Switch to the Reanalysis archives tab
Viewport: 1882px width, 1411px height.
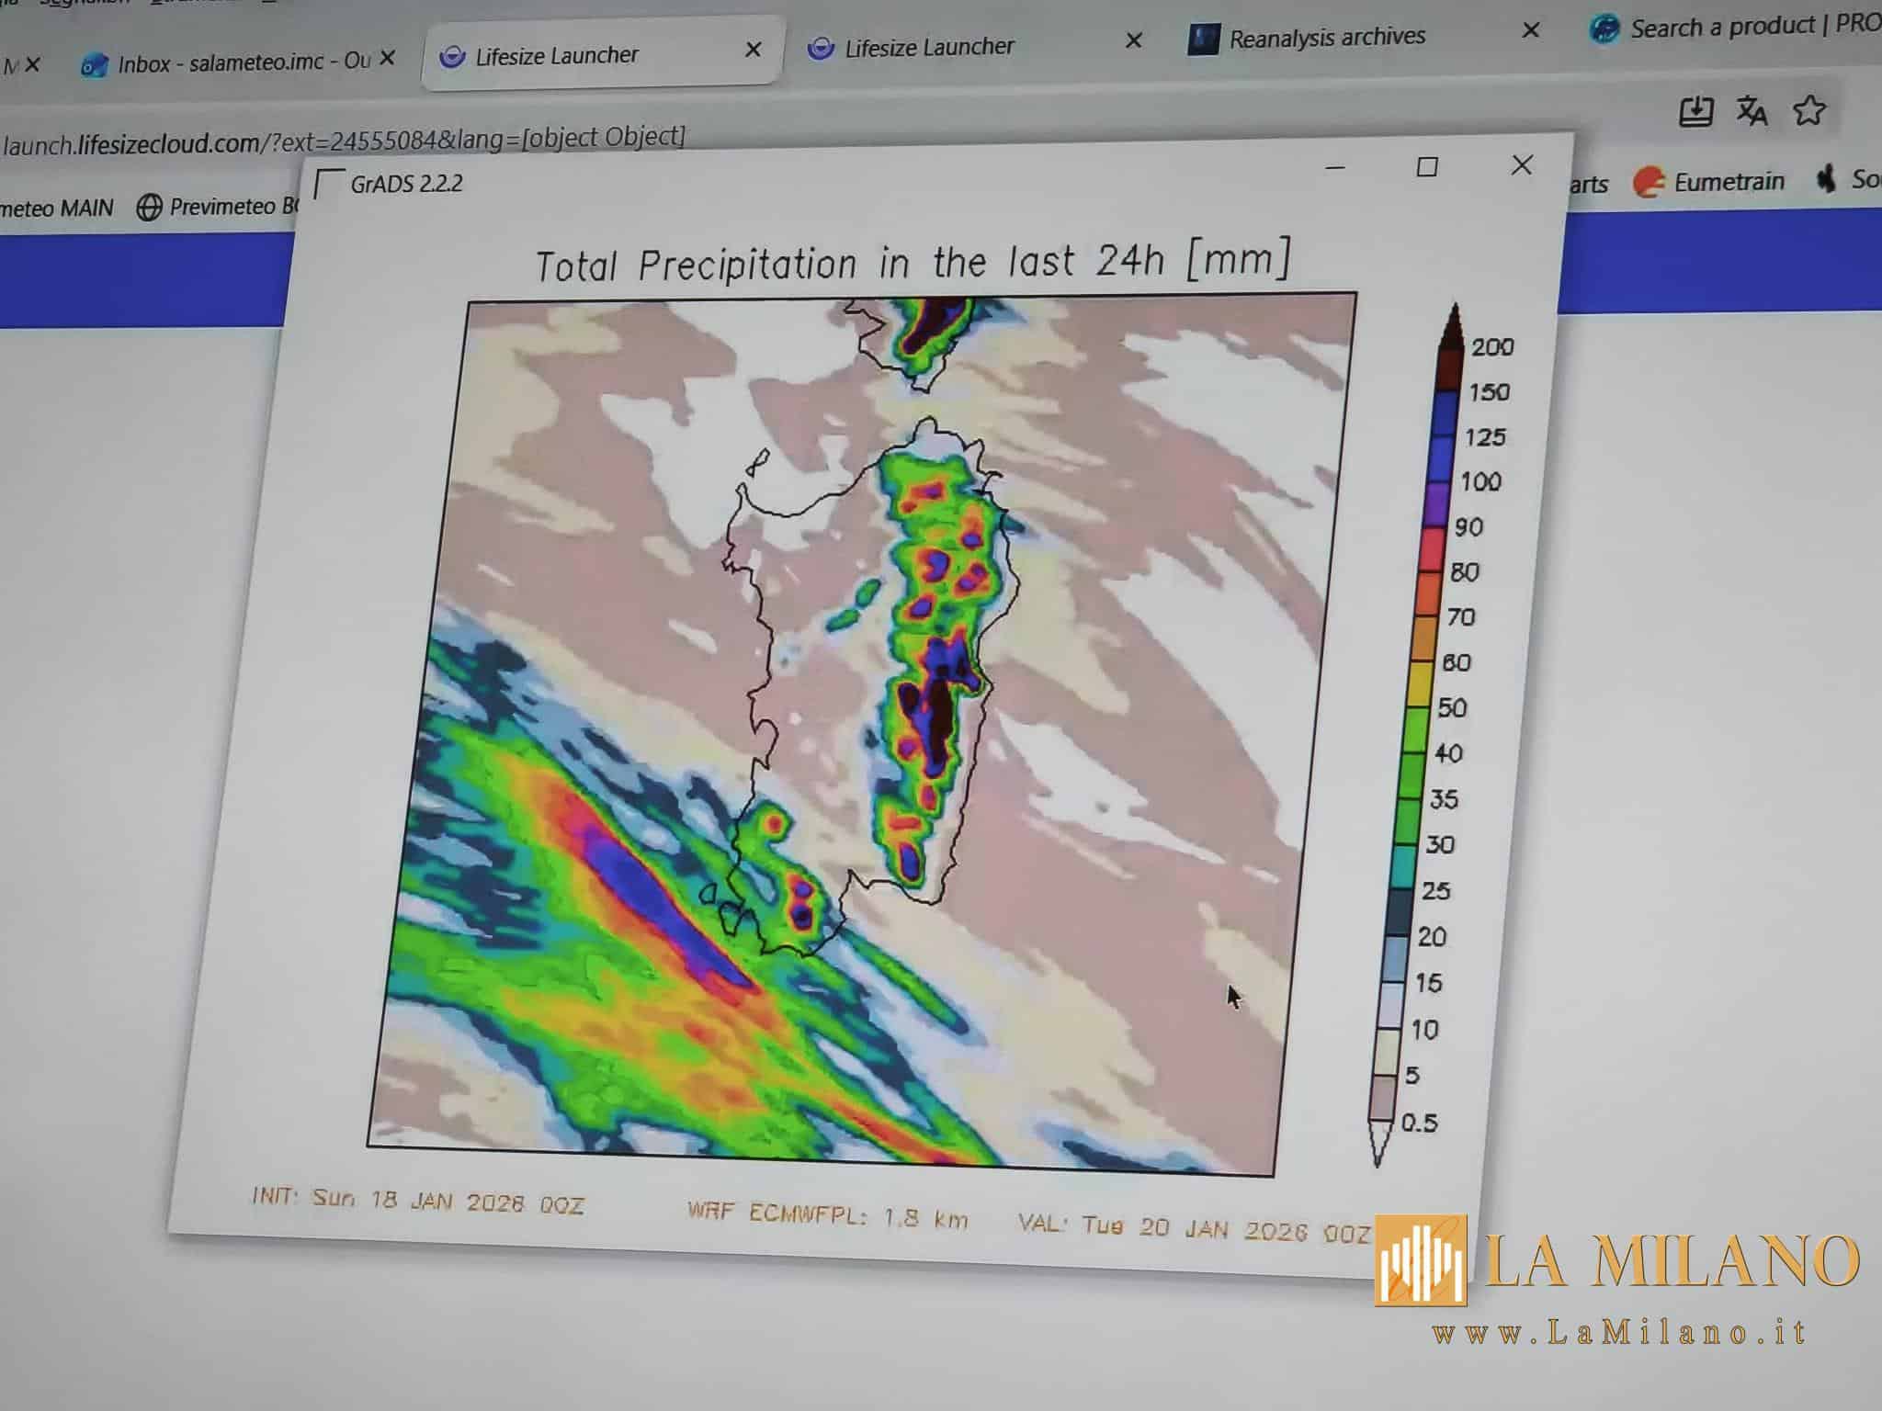pos(1328,38)
